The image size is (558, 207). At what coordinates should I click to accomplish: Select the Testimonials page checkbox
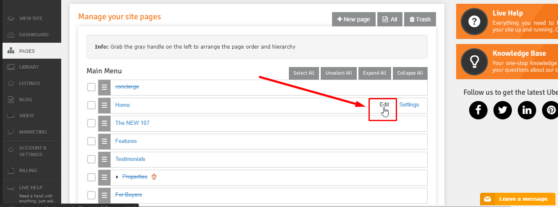pos(91,159)
